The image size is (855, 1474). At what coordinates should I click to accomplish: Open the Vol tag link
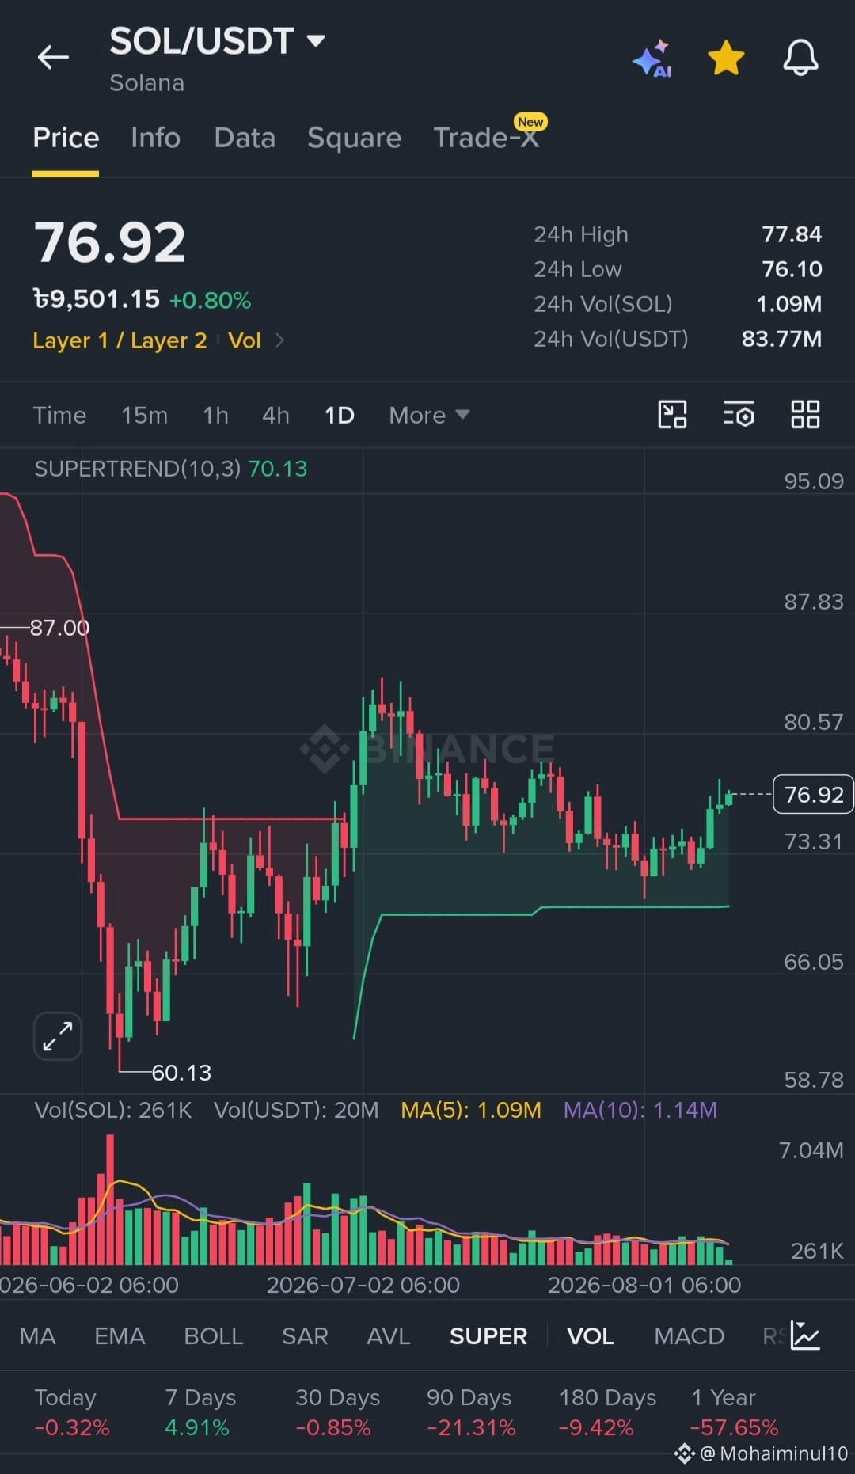pyautogui.click(x=244, y=340)
